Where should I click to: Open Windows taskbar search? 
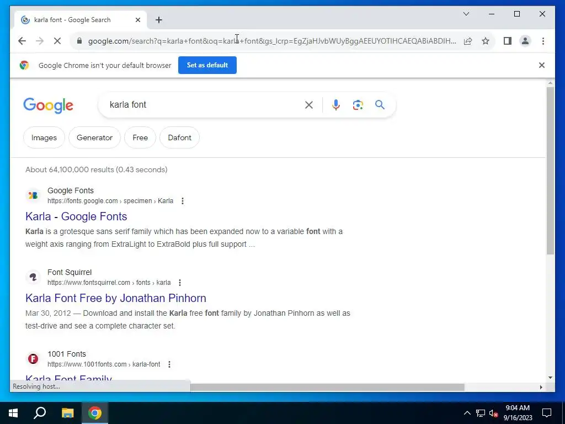[40, 413]
